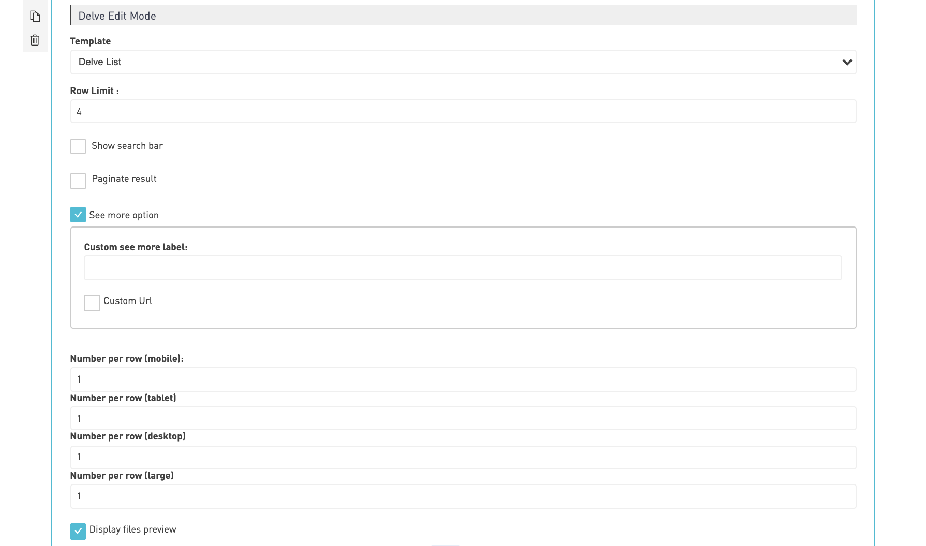Image resolution: width=926 pixels, height=546 pixels.
Task: Select the Number per row (mobile) input
Action: [x=463, y=380]
